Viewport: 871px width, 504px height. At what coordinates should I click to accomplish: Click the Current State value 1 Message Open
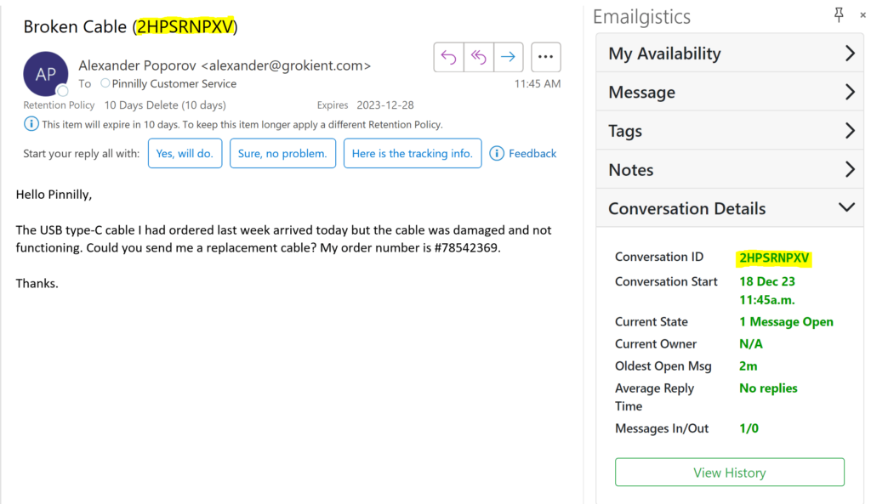786,322
